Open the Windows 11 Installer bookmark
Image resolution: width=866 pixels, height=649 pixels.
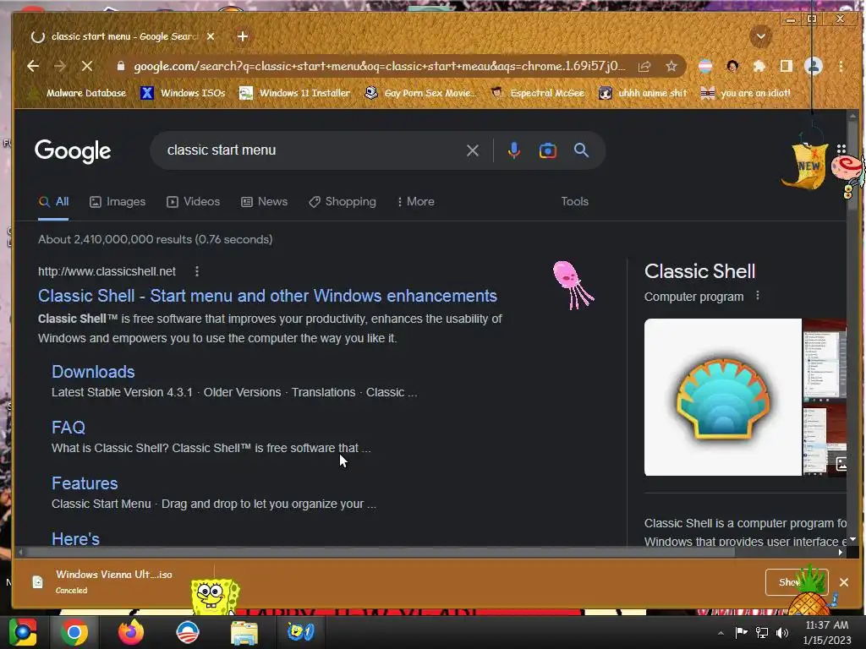coord(295,93)
